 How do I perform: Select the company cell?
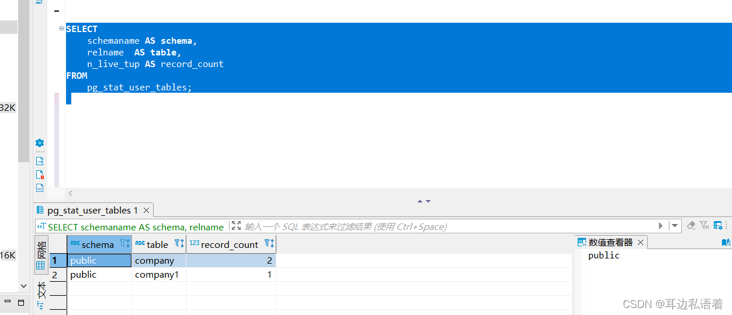point(159,260)
